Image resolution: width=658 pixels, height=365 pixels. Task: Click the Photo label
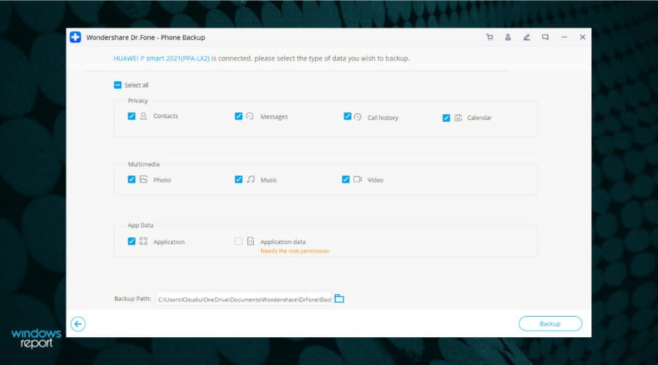162,180
